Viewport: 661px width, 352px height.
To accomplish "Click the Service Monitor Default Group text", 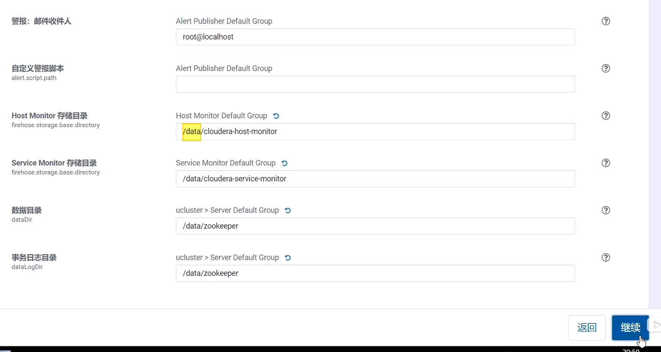I will tap(225, 163).
